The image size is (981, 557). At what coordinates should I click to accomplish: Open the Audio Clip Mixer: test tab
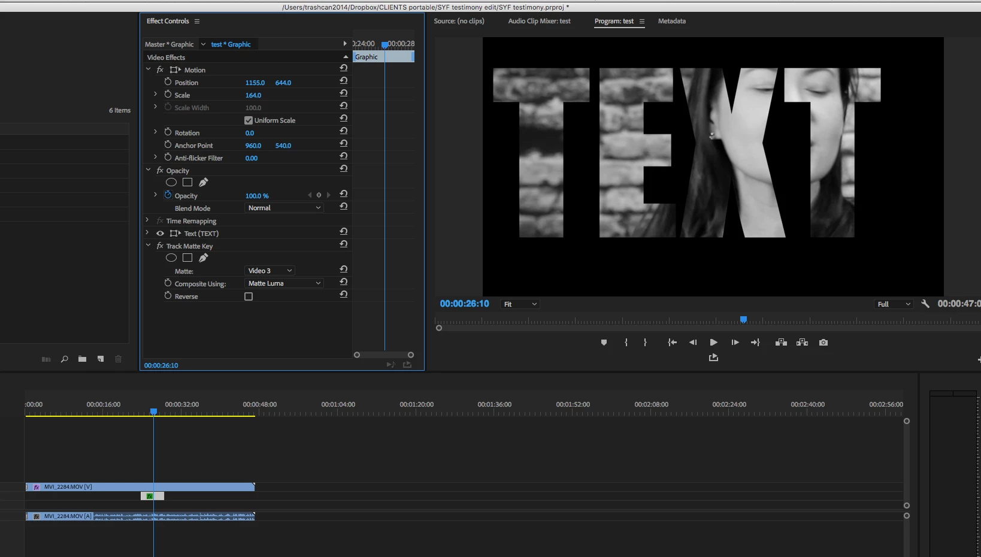tap(539, 21)
